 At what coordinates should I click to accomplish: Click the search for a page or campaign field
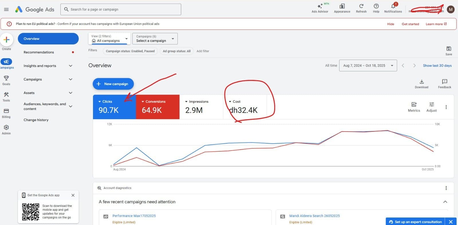click(x=121, y=9)
